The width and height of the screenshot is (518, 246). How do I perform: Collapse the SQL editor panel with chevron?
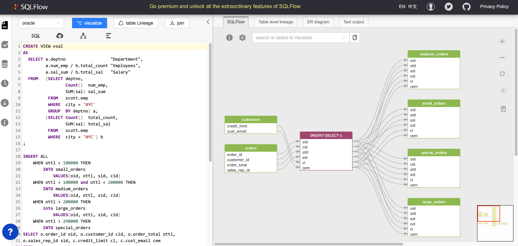pyautogui.click(x=208, y=22)
